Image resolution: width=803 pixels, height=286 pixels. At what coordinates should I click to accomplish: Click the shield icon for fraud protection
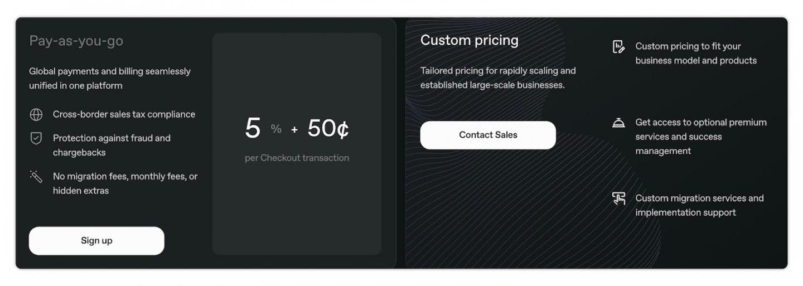coord(36,138)
